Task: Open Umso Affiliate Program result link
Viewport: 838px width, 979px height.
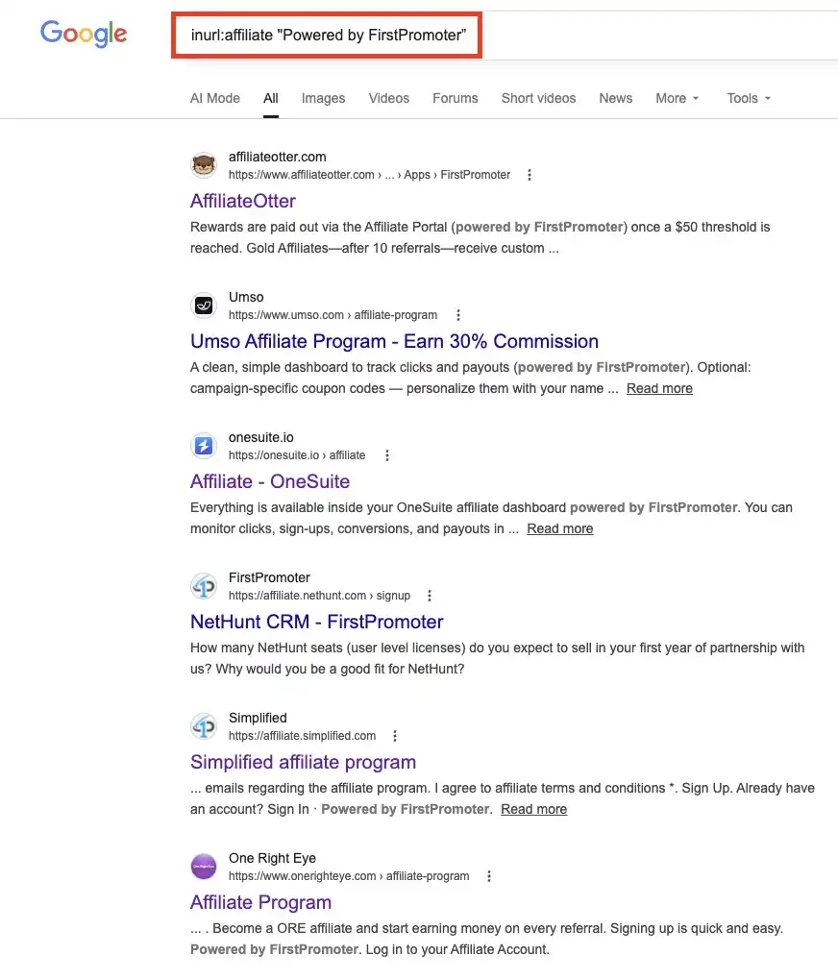Action: [x=394, y=341]
